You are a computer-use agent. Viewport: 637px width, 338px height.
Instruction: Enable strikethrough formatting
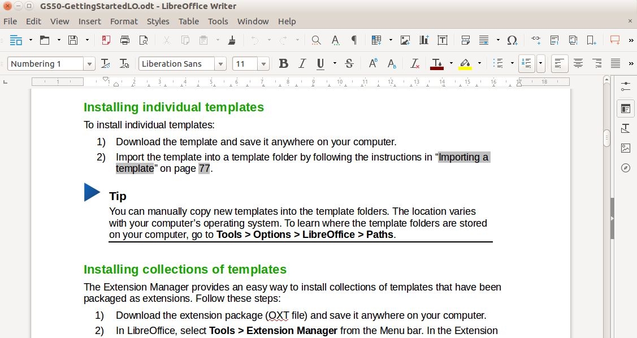pos(349,63)
